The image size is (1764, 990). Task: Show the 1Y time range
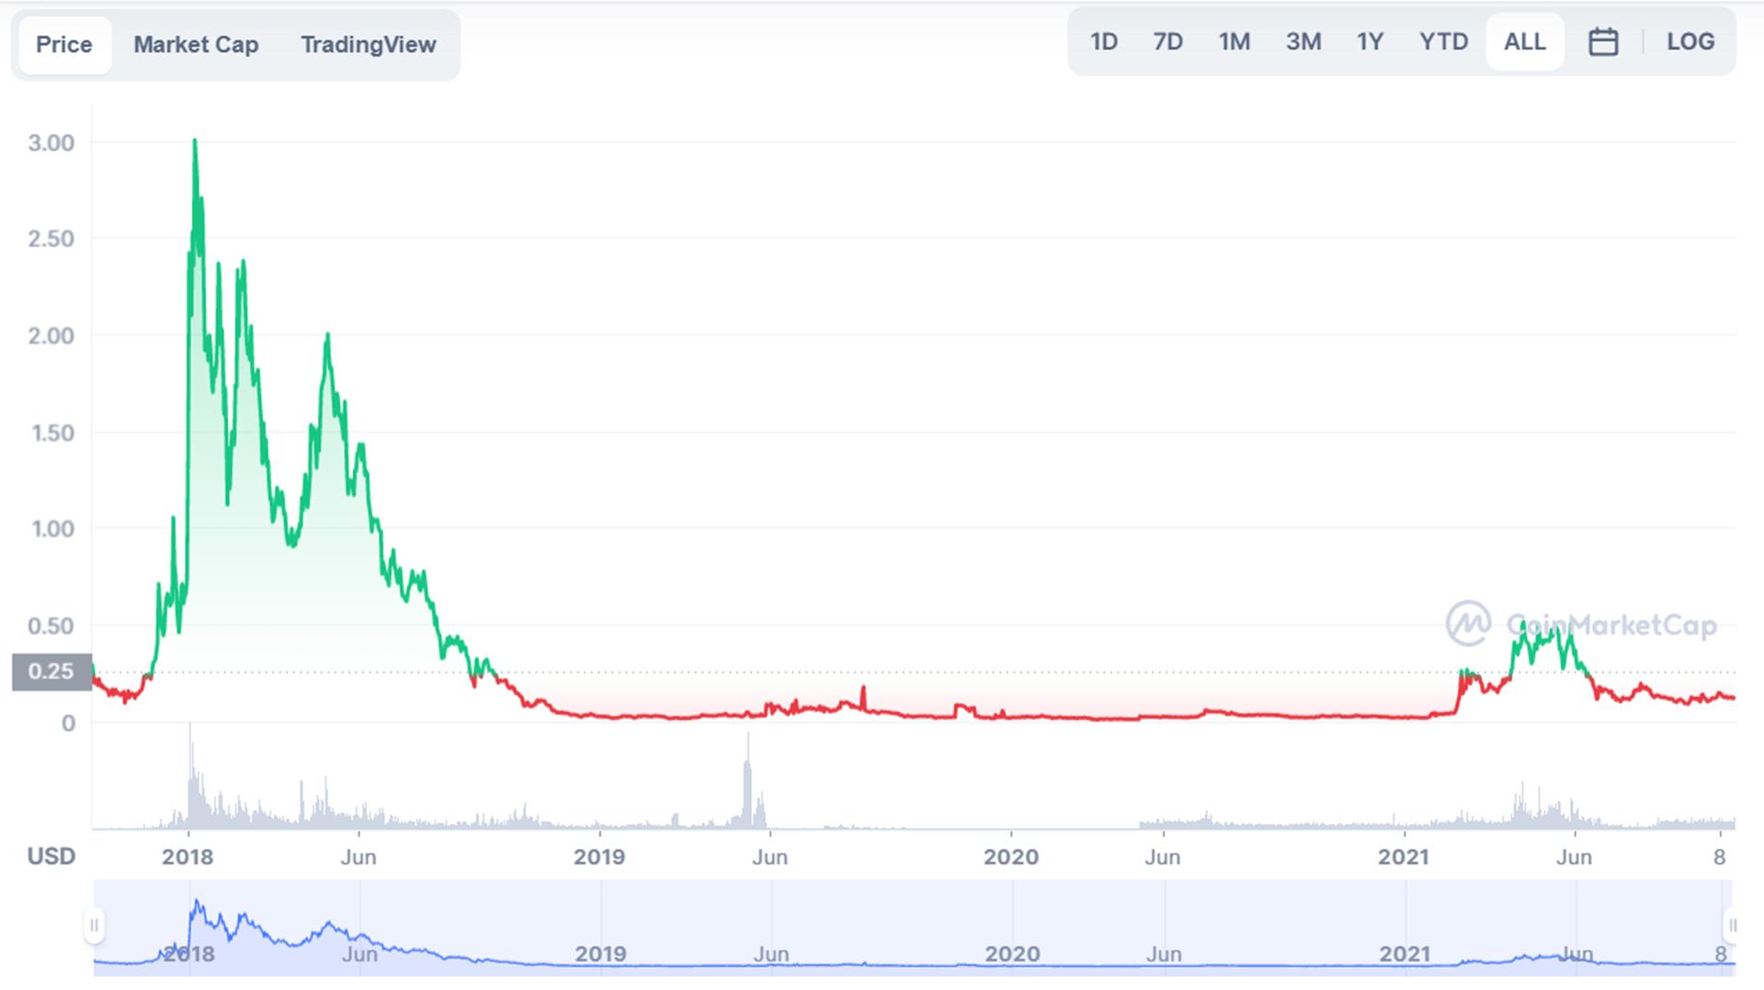pos(1369,43)
